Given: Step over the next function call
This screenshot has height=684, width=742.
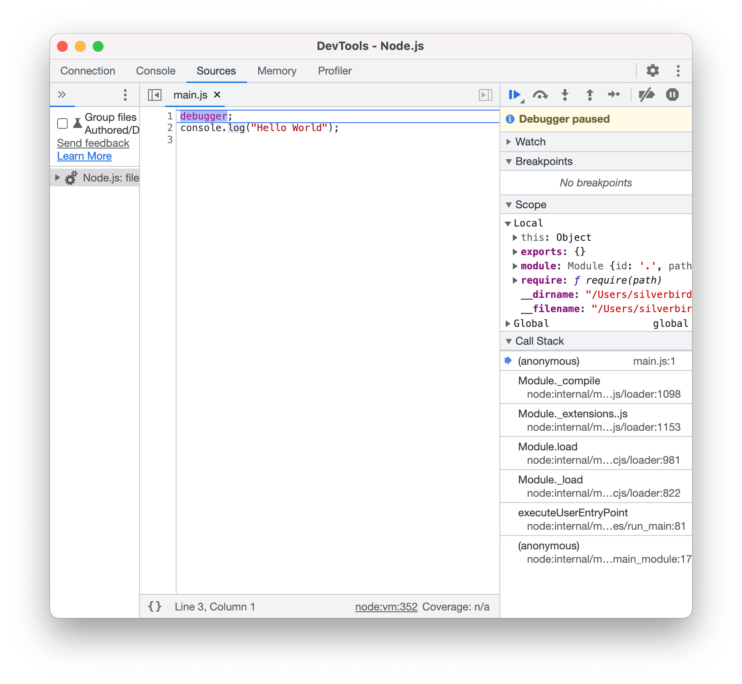Looking at the screenshot, I should click(x=540, y=95).
